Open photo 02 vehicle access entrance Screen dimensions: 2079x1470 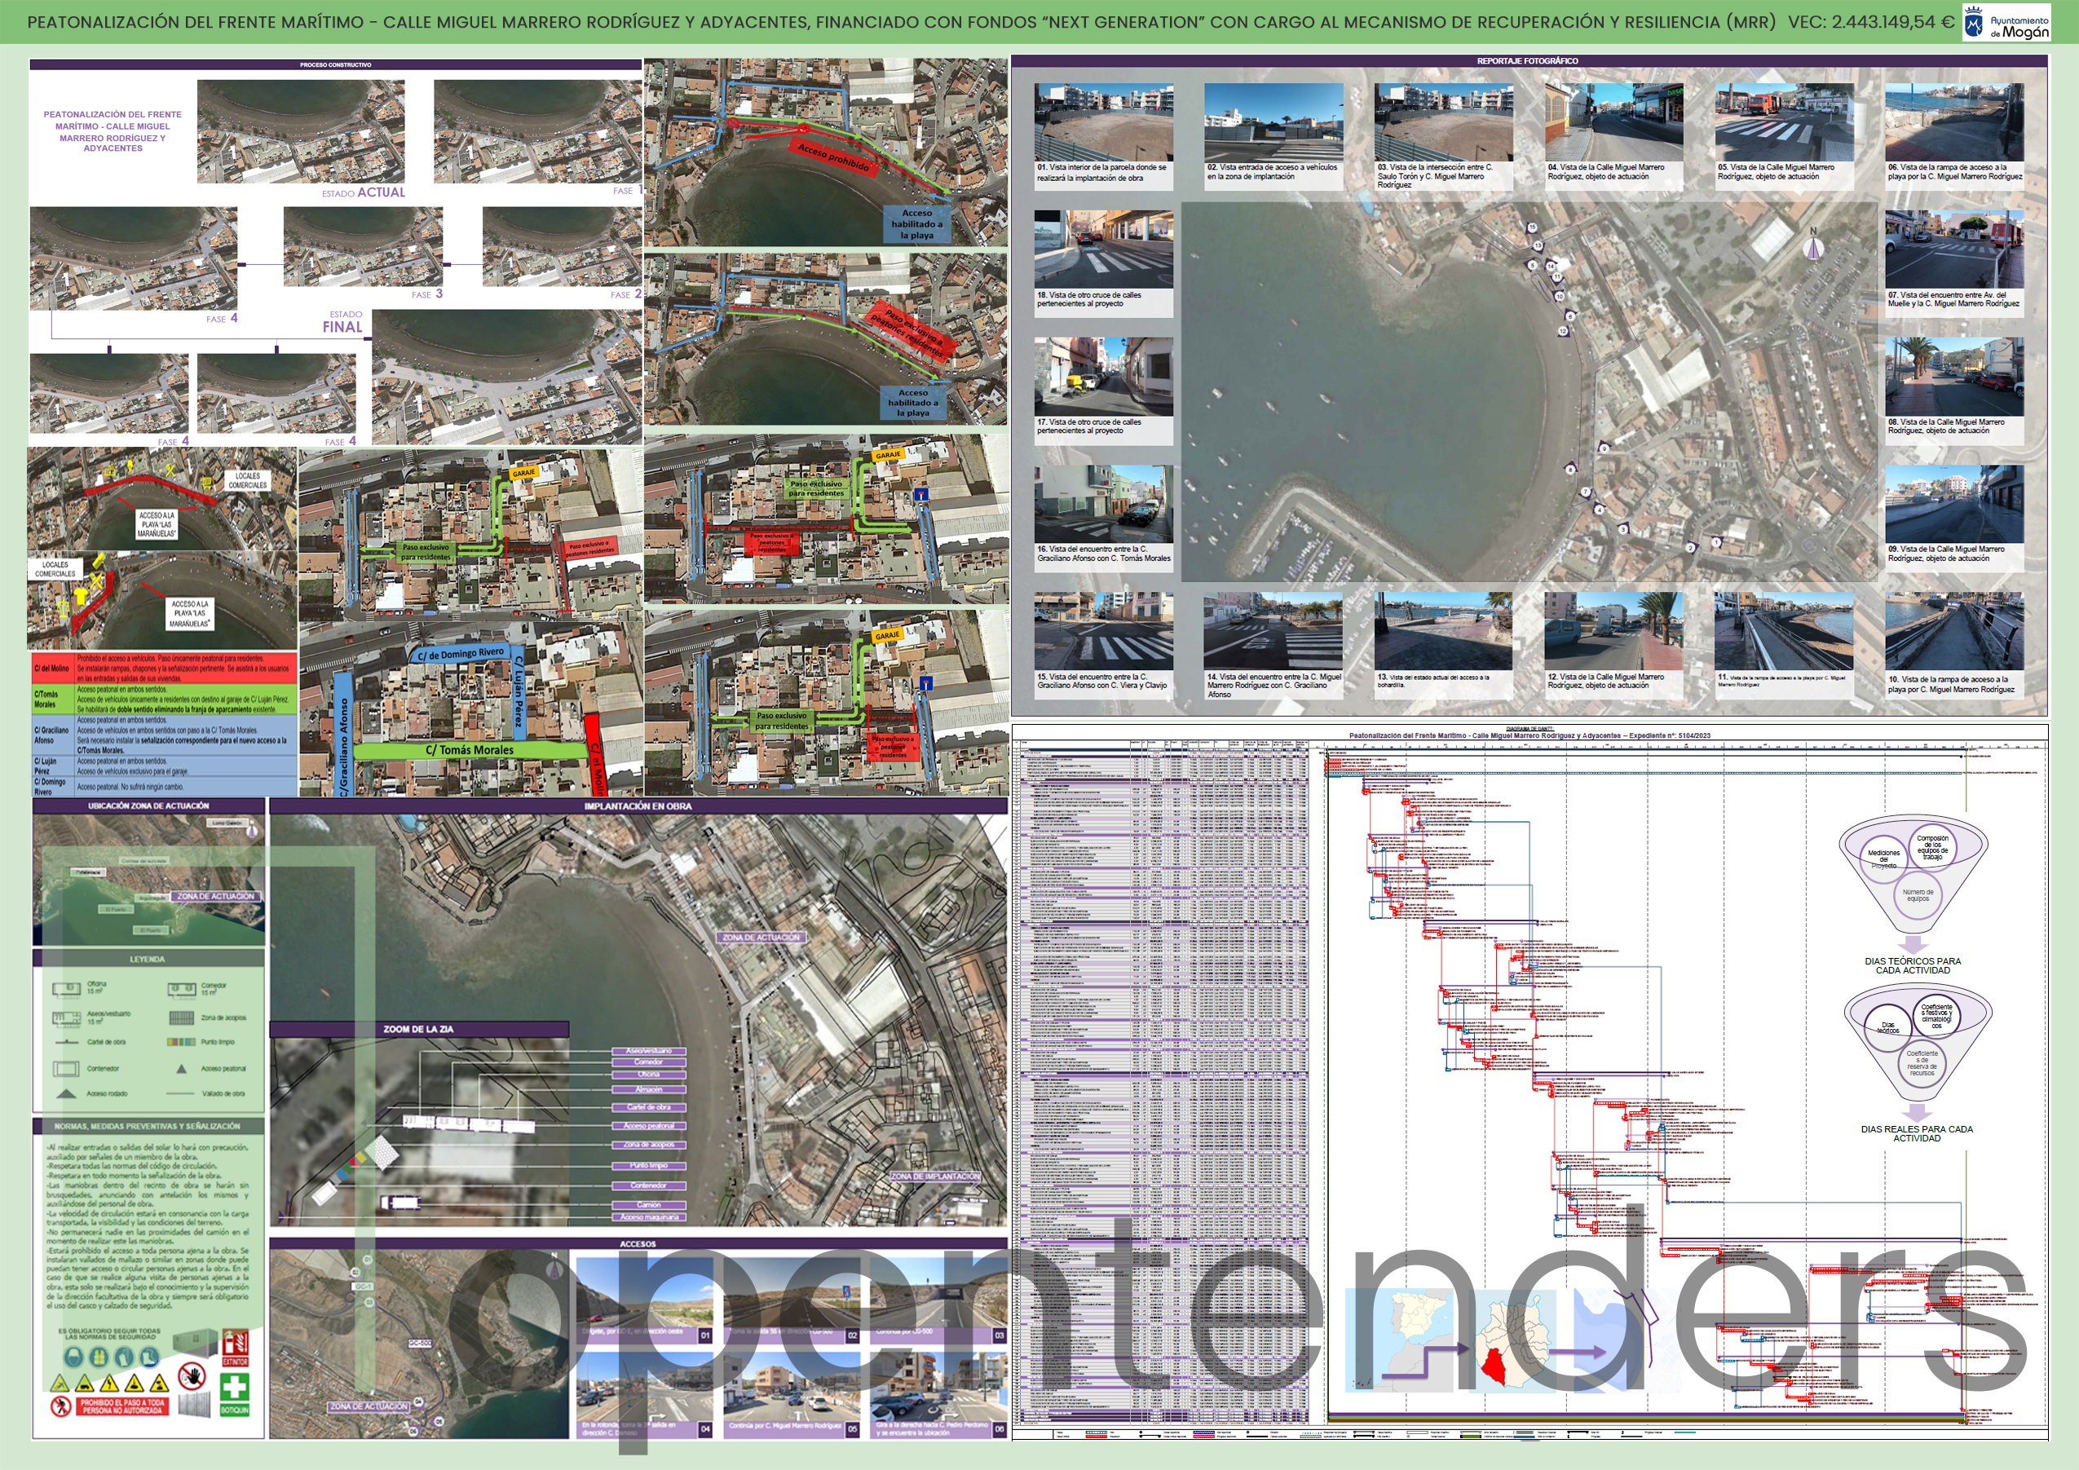[x=1273, y=122]
